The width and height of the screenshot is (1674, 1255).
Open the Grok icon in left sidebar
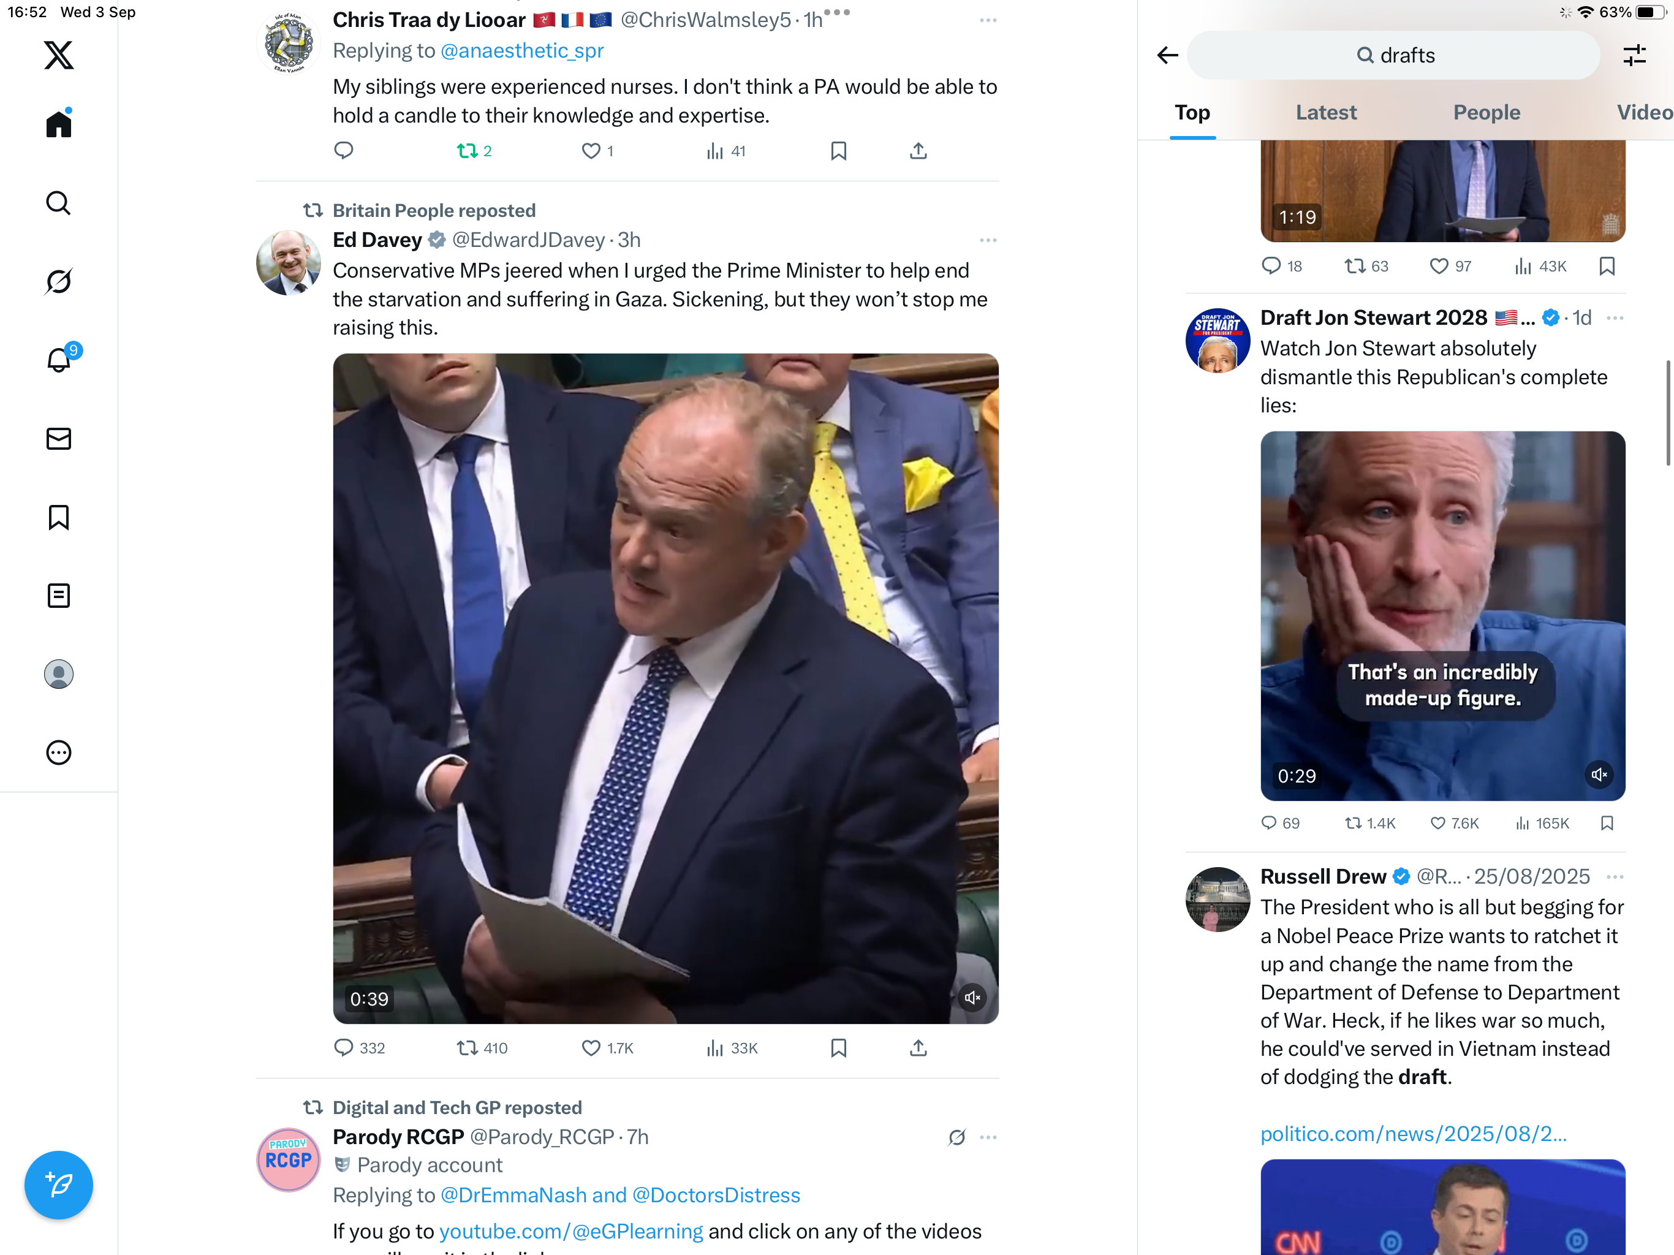(x=58, y=282)
